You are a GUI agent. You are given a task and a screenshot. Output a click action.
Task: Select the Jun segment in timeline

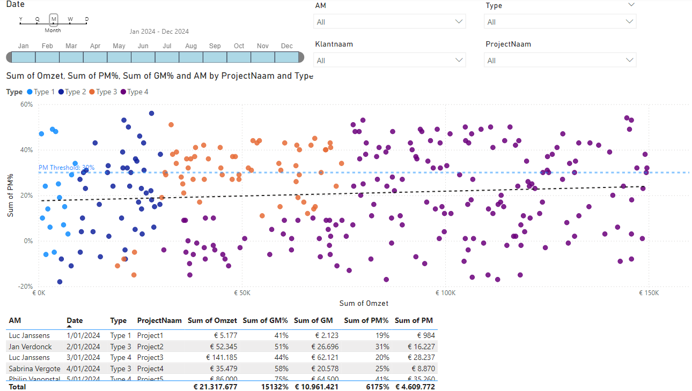[143, 57]
